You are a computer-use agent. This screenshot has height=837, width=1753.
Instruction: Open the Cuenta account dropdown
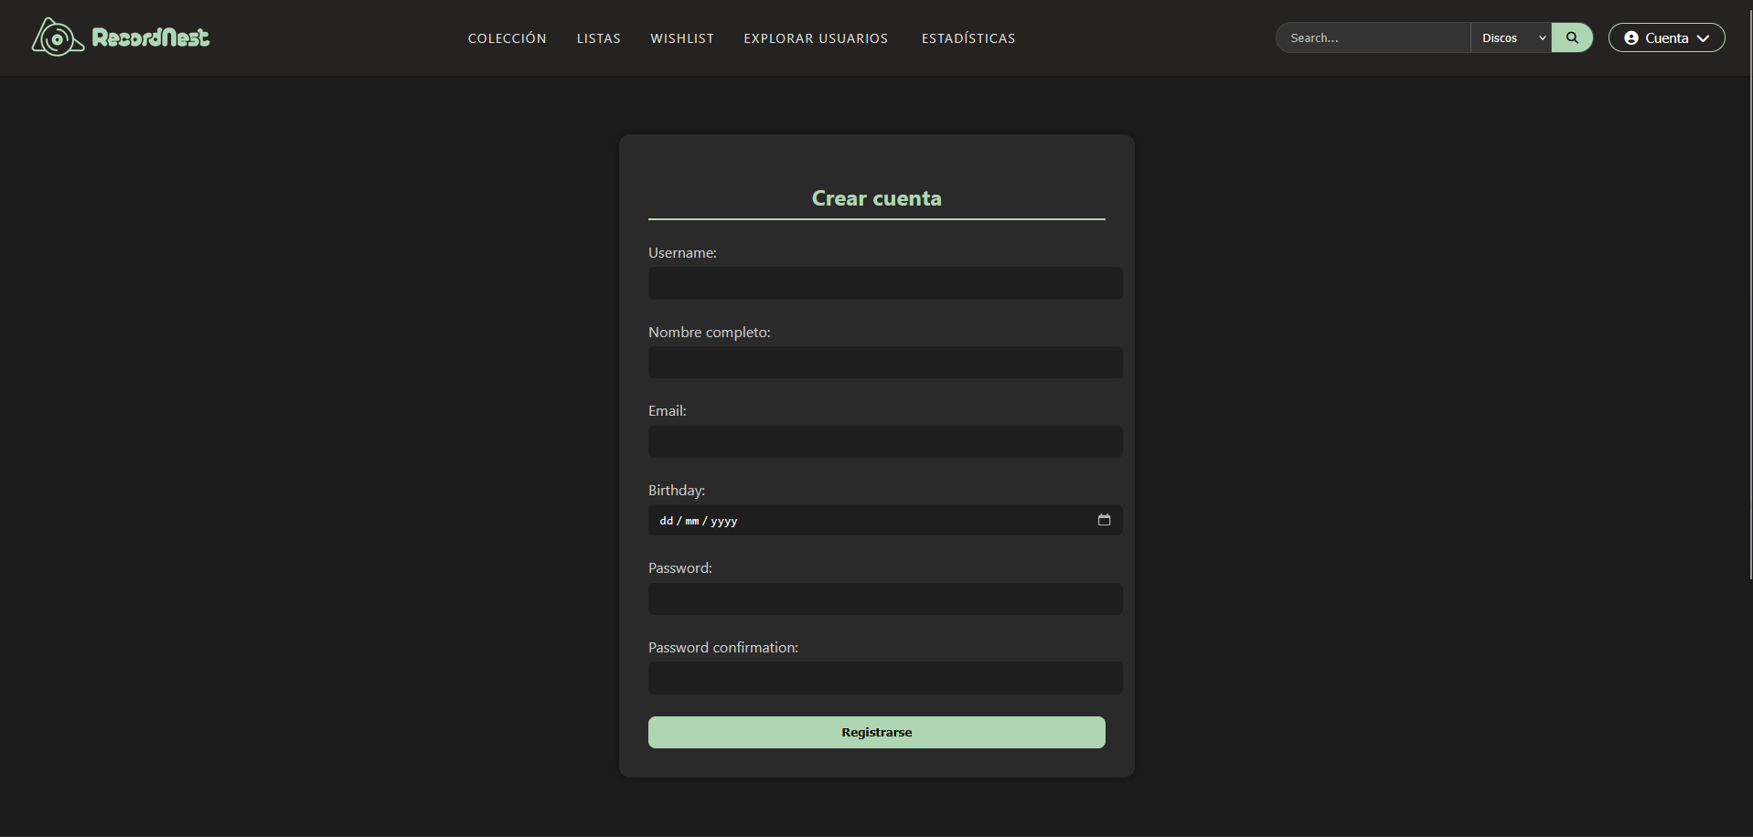[x=1666, y=37]
